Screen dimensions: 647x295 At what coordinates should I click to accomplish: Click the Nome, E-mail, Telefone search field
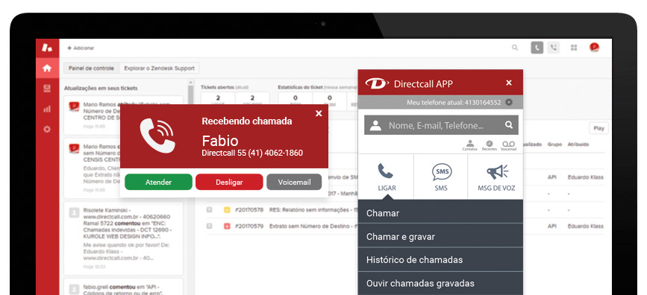tap(441, 125)
